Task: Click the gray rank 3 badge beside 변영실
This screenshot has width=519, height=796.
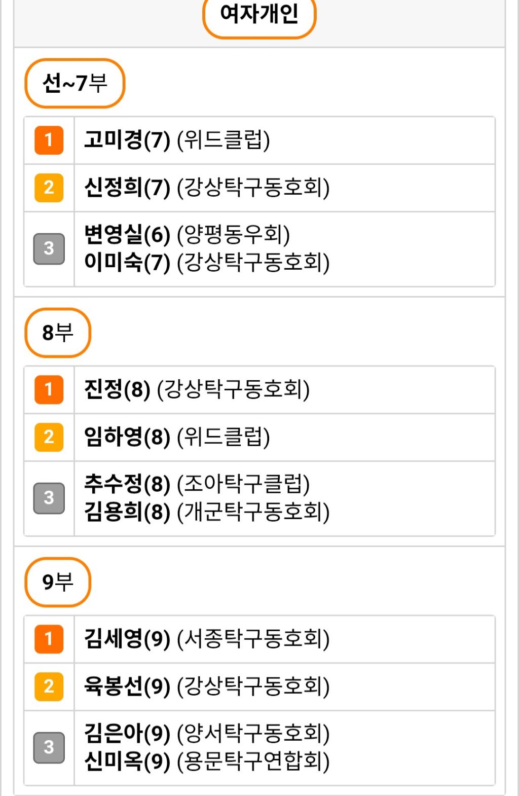Action: tap(49, 248)
